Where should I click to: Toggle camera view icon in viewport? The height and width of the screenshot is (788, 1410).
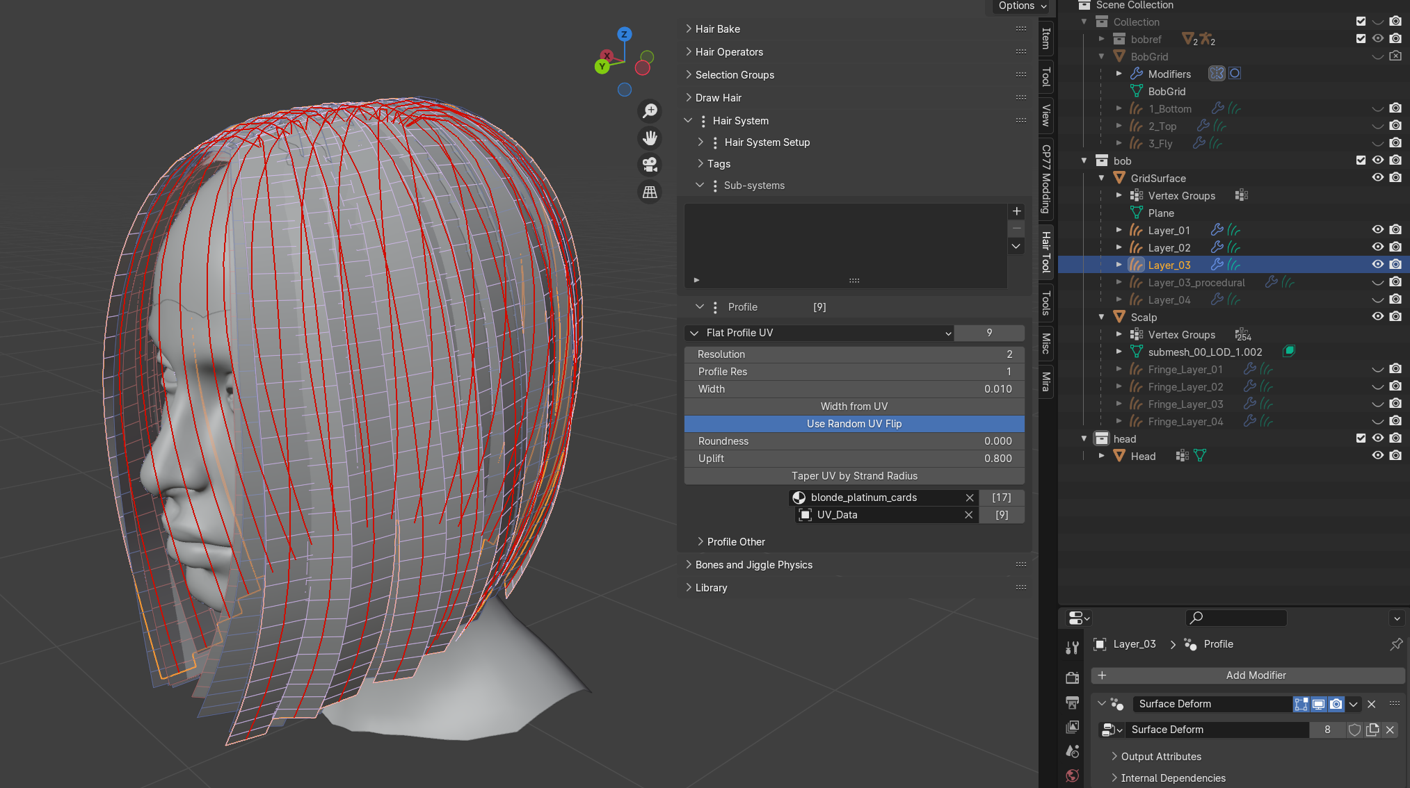coord(650,165)
